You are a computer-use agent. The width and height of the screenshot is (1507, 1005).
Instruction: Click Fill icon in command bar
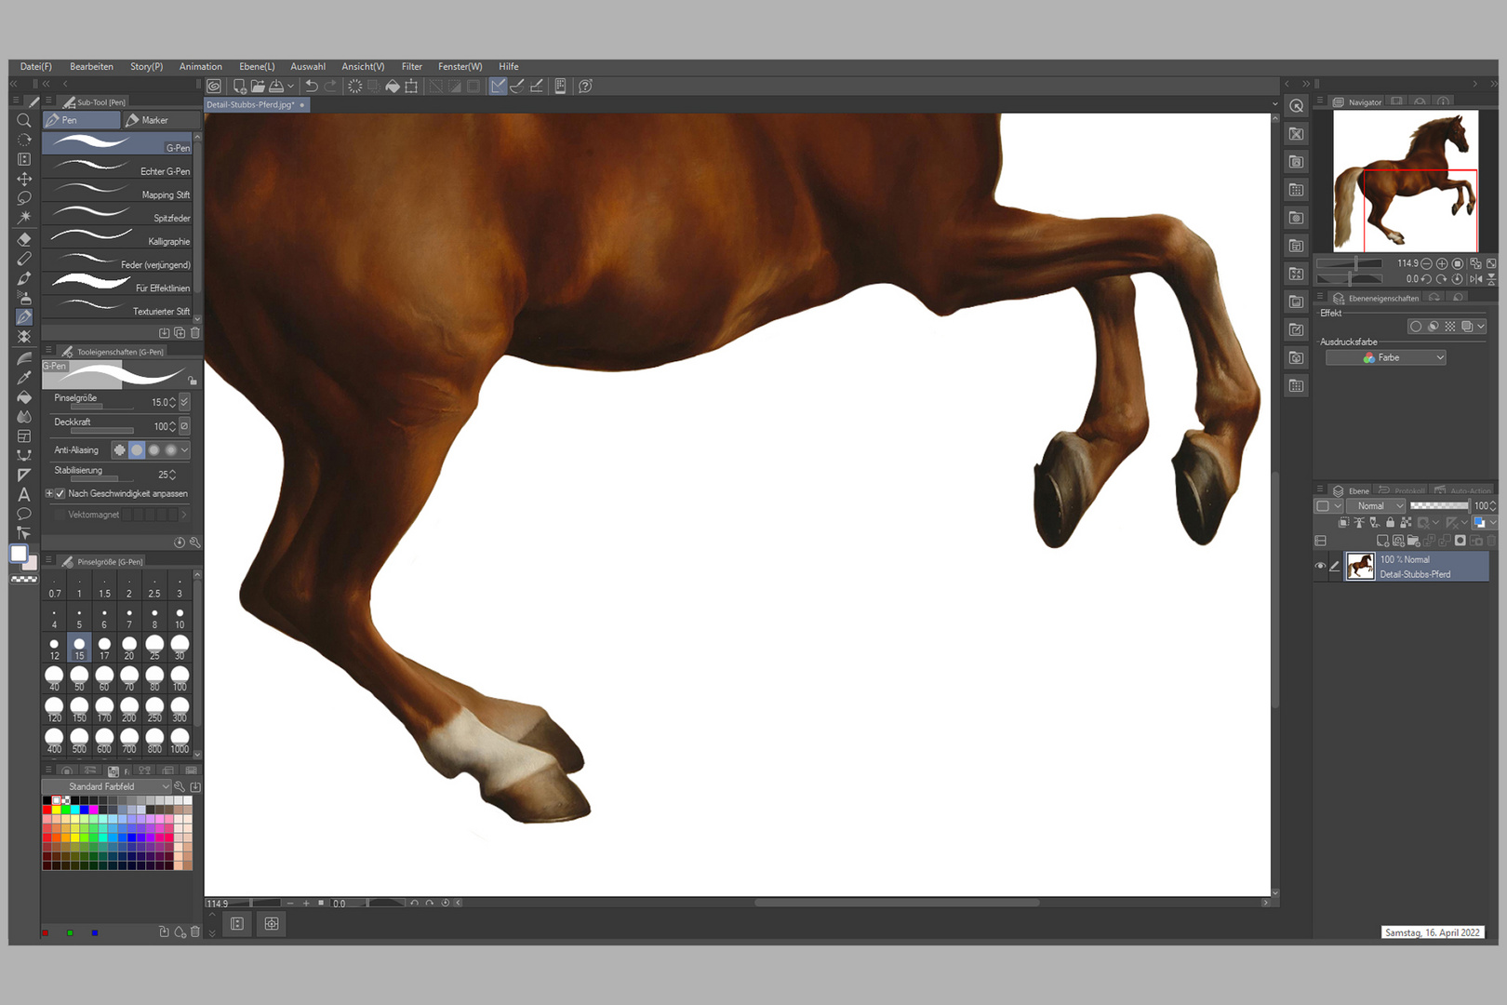[x=393, y=86]
